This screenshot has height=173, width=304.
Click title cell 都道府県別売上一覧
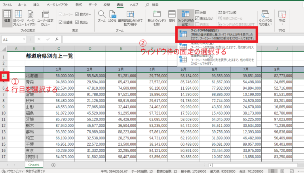click(x=49, y=56)
